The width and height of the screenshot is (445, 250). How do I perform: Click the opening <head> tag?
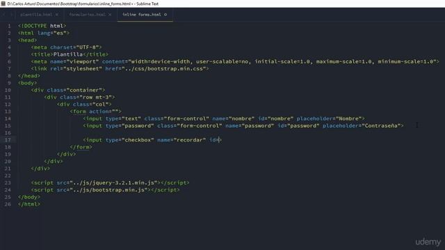click(27, 40)
